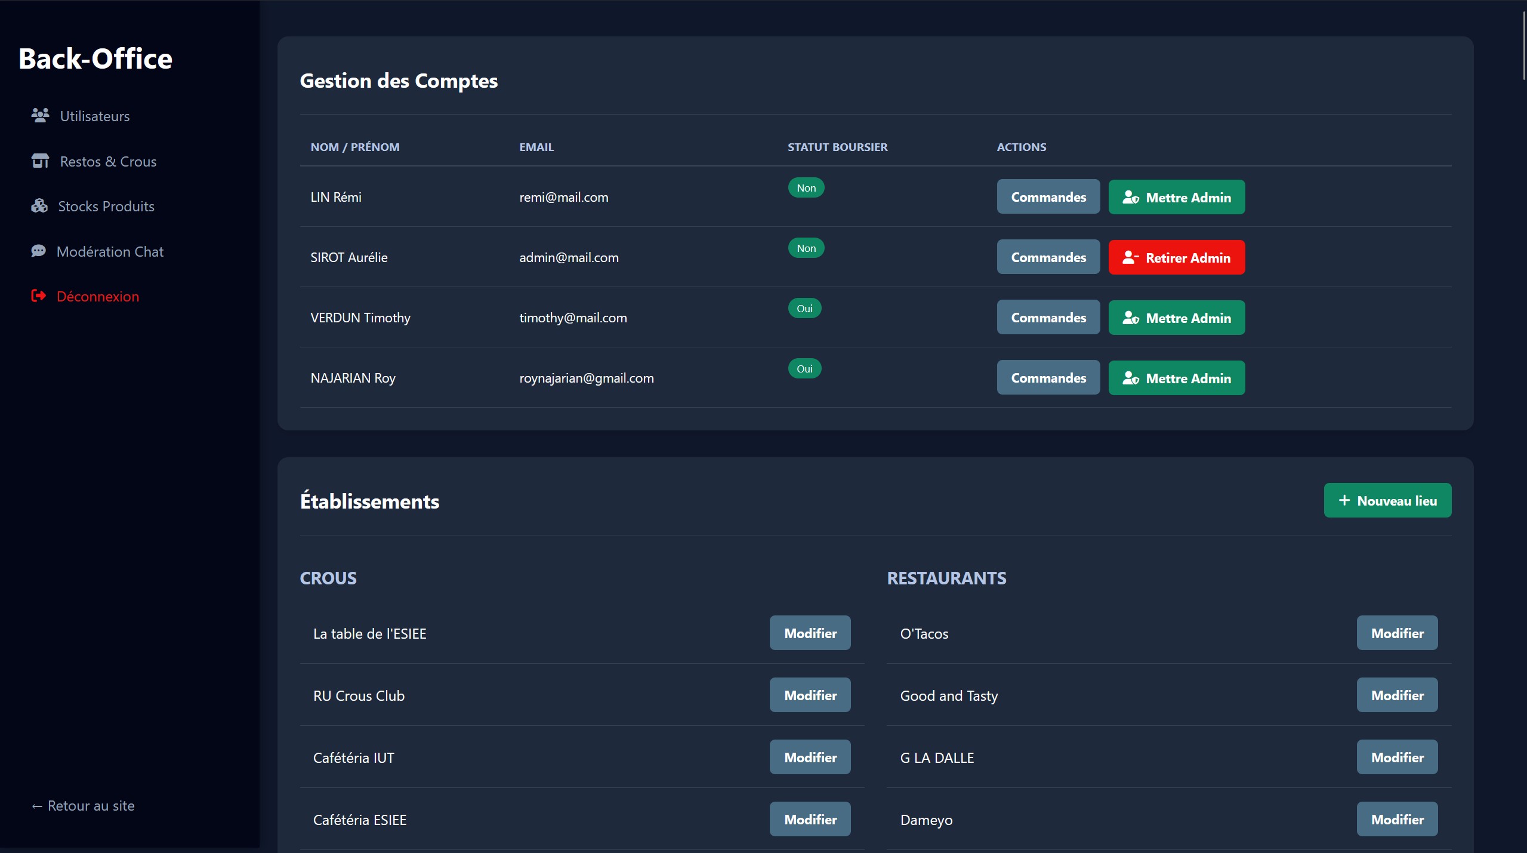Modify the O'Tacos restaurant
This screenshot has width=1527, height=853.
(1398, 633)
